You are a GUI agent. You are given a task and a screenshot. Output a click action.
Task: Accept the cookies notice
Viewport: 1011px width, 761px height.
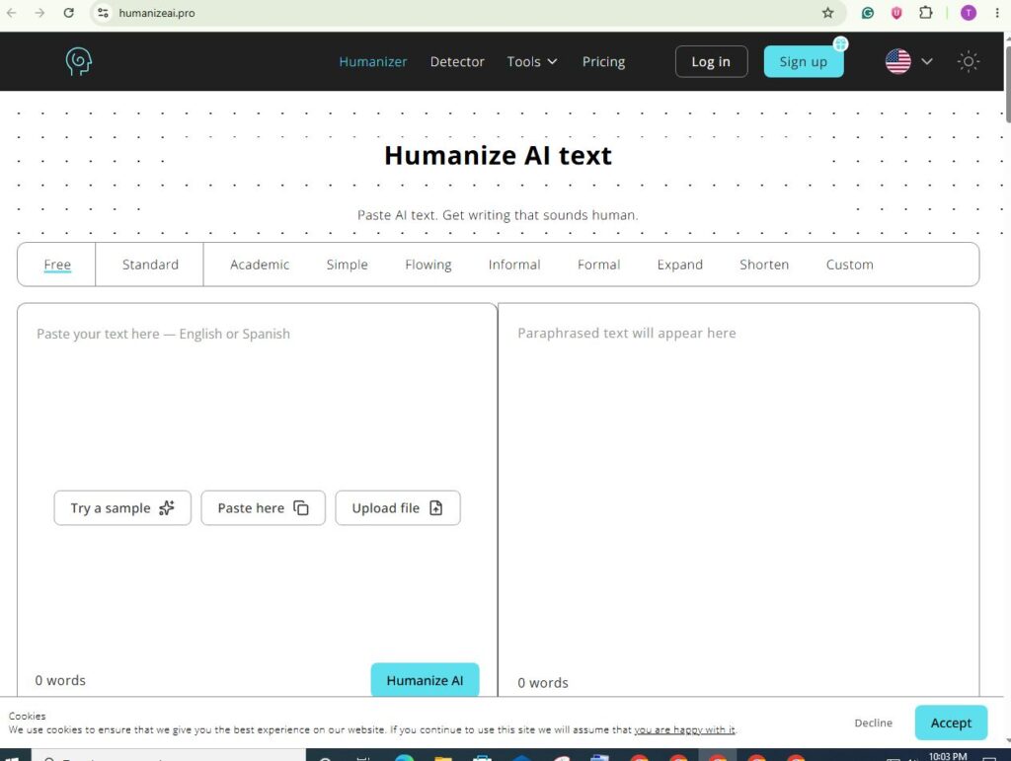[951, 723]
